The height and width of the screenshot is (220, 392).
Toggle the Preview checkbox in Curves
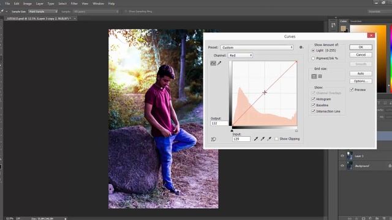pos(352,90)
